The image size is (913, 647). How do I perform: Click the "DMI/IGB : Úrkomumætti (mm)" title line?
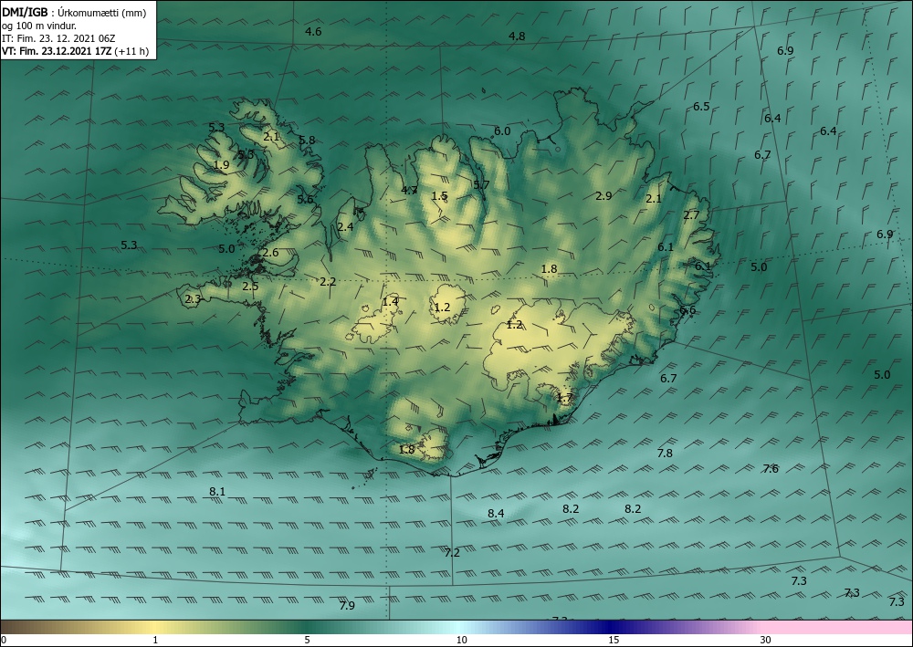coord(74,12)
